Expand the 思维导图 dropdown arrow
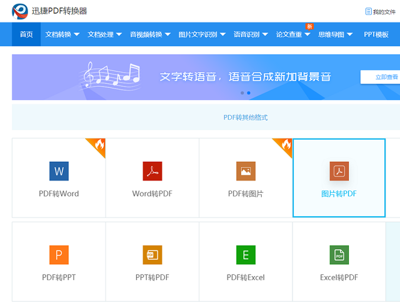400x306 pixels. (350, 34)
